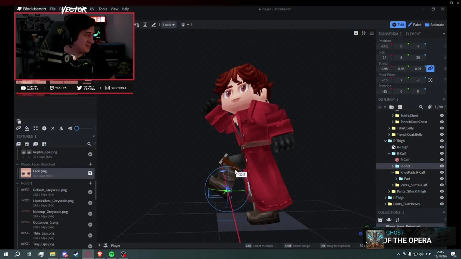Select the Pad group in Outliner
The width and height of the screenshot is (461, 259).
tap(407, 179)
